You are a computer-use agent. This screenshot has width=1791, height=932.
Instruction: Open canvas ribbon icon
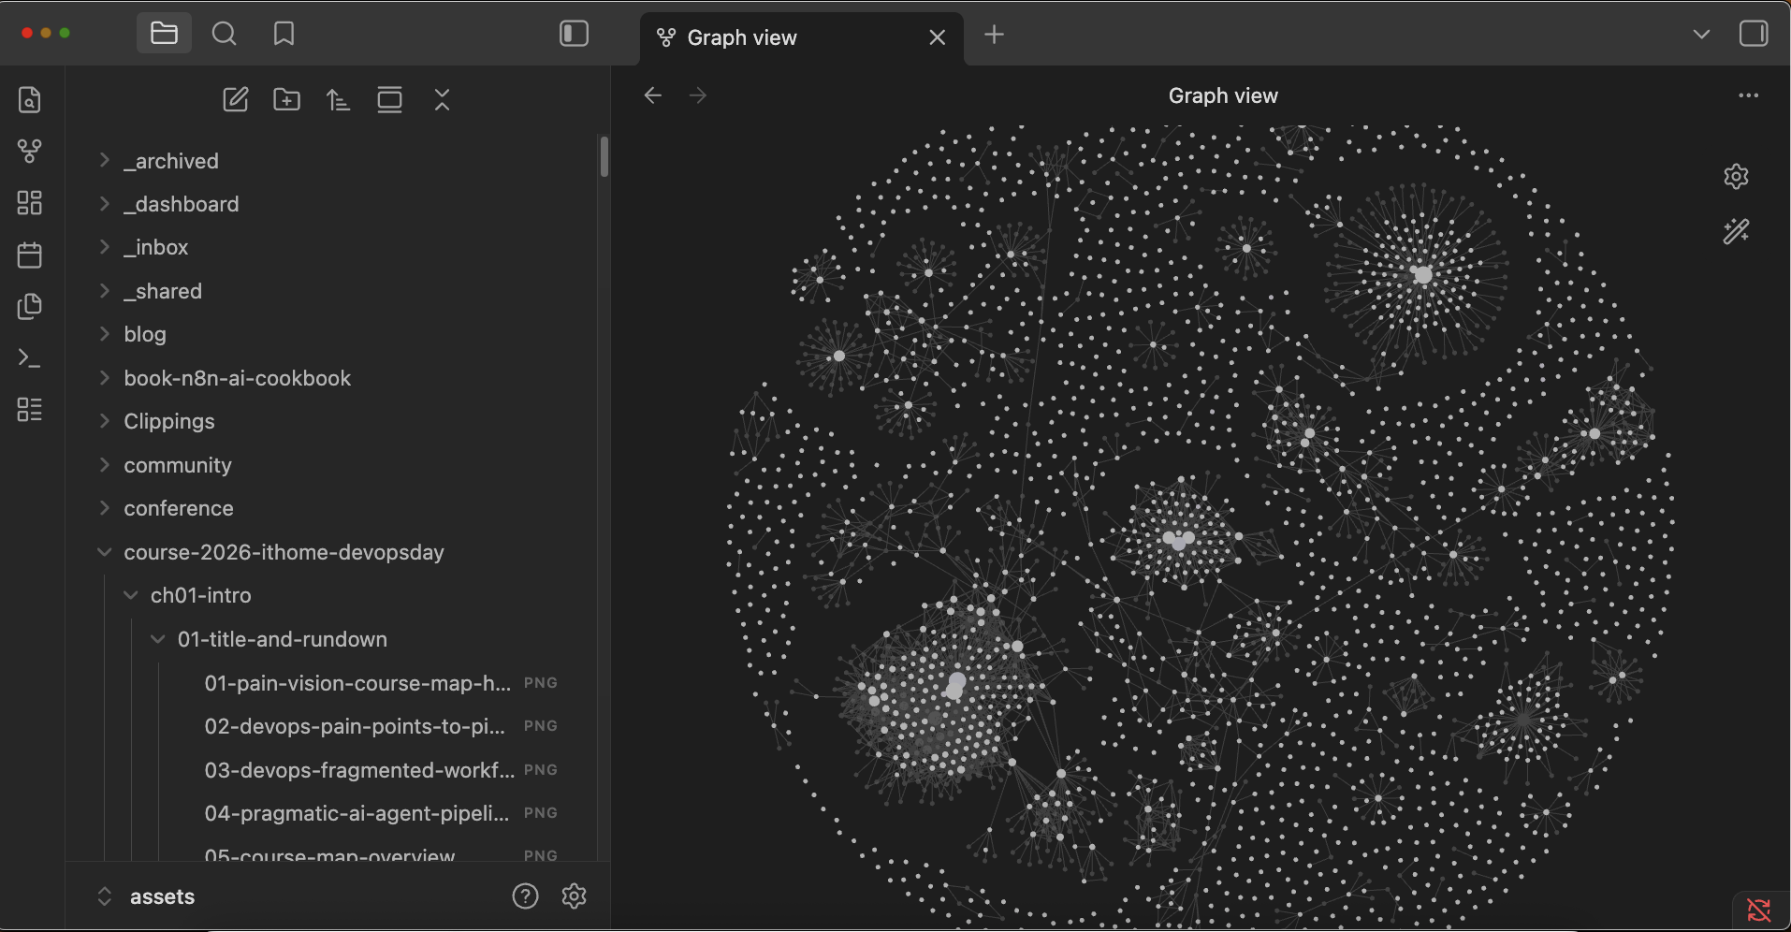point(30,202)
